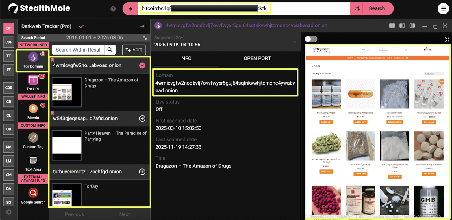Select the RM sidebar module
Screen dimensions: 452x220
(9, 147)
